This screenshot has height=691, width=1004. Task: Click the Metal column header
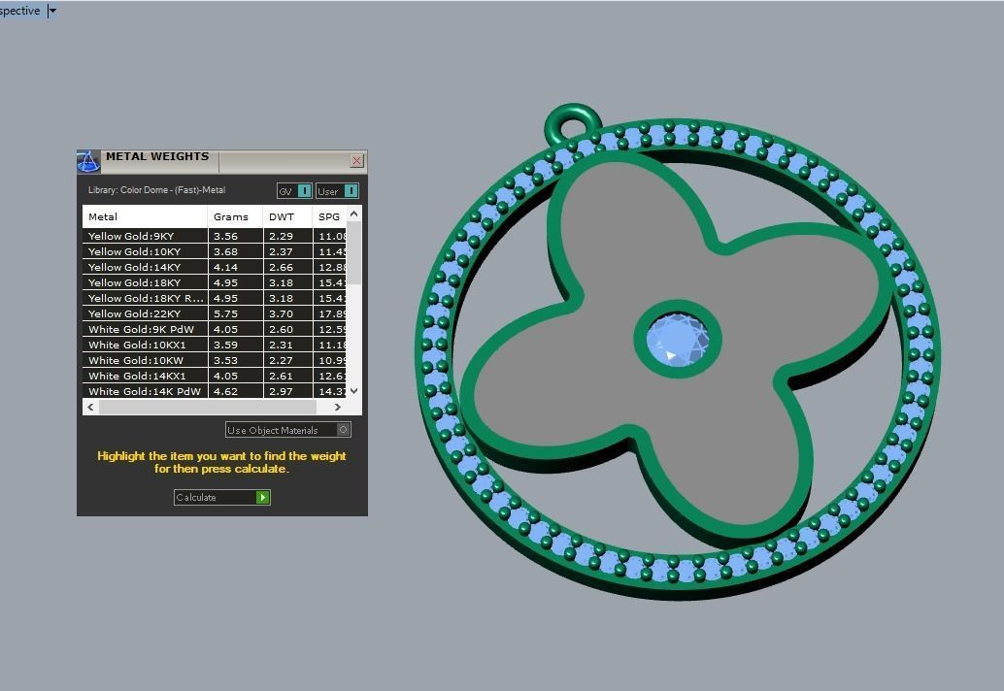[145, 216]
